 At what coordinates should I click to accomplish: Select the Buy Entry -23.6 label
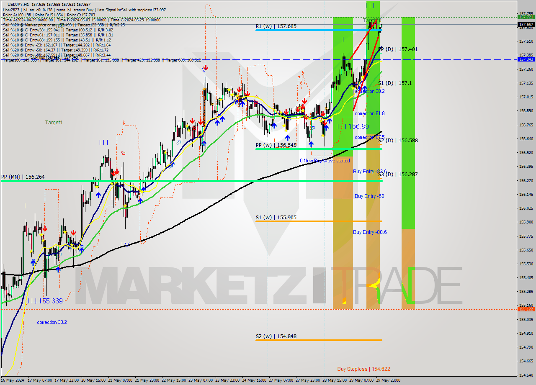point(370,172)
